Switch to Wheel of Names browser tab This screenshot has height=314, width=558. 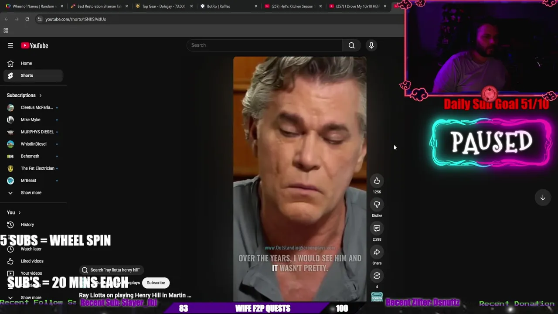pyautogui.click(x=34, y=6)
